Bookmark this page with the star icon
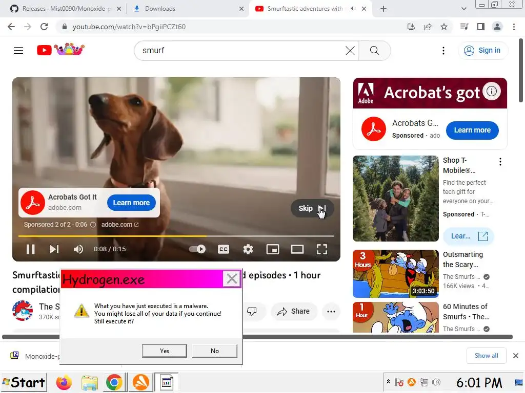This screenshot has height=393, width=525. point(444,27)
